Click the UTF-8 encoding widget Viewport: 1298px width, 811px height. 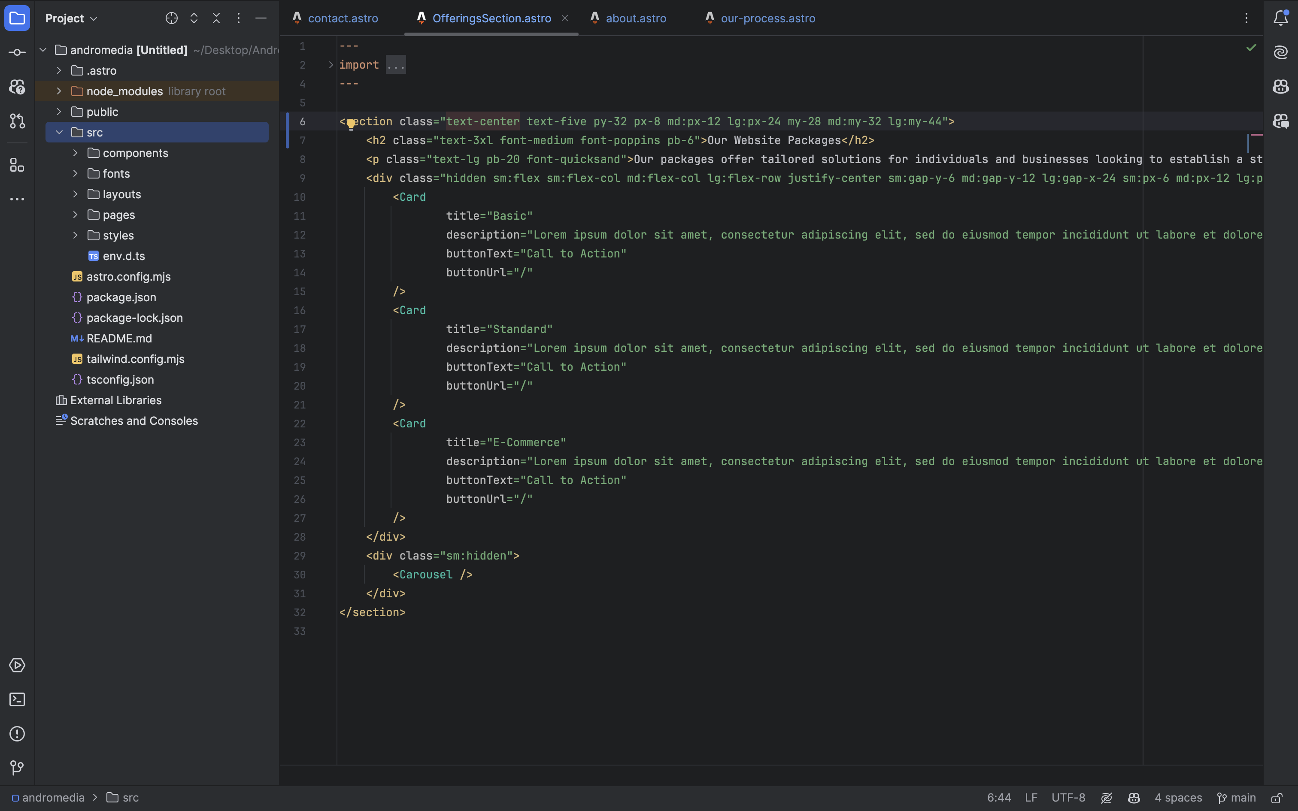coord(1068,798)
